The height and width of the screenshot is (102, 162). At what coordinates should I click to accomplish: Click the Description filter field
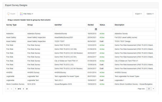135,29
